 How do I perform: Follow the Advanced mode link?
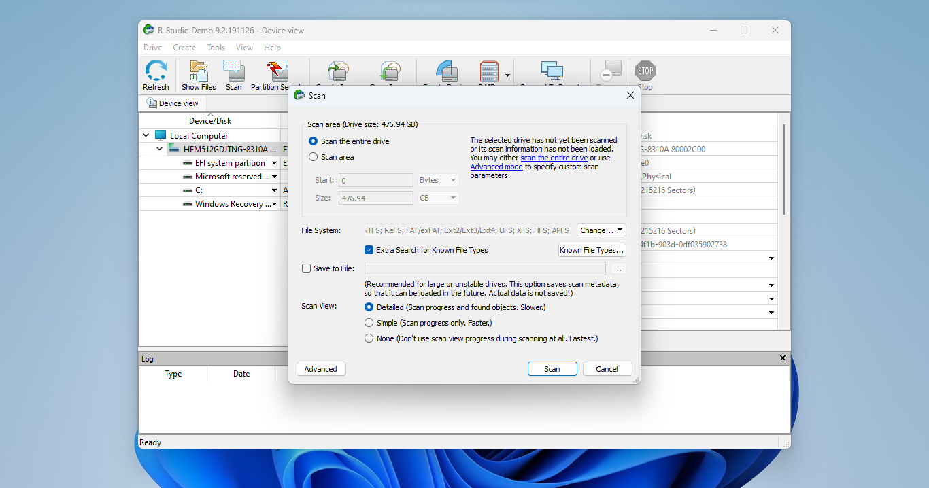click(x=496, y=167)
